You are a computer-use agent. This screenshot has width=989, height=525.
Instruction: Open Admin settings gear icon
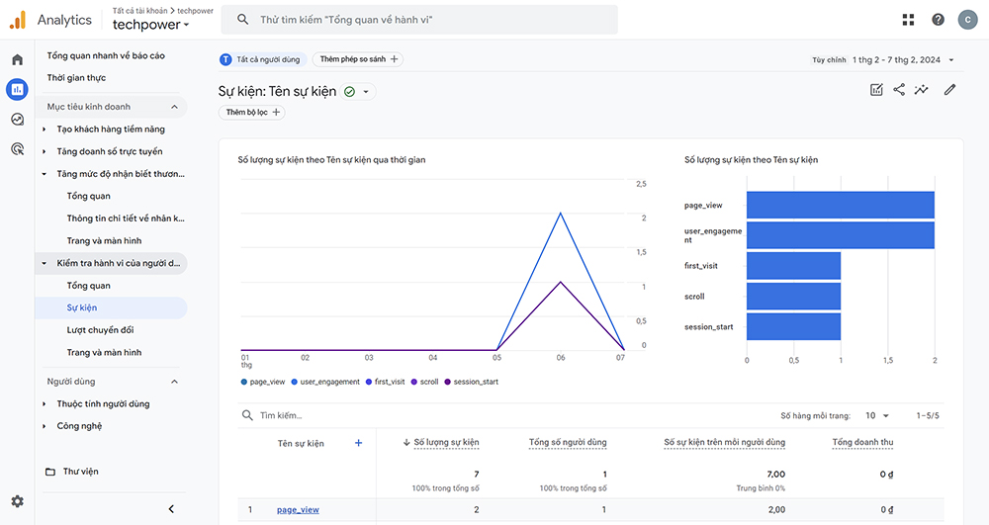(x=17, y=502)
